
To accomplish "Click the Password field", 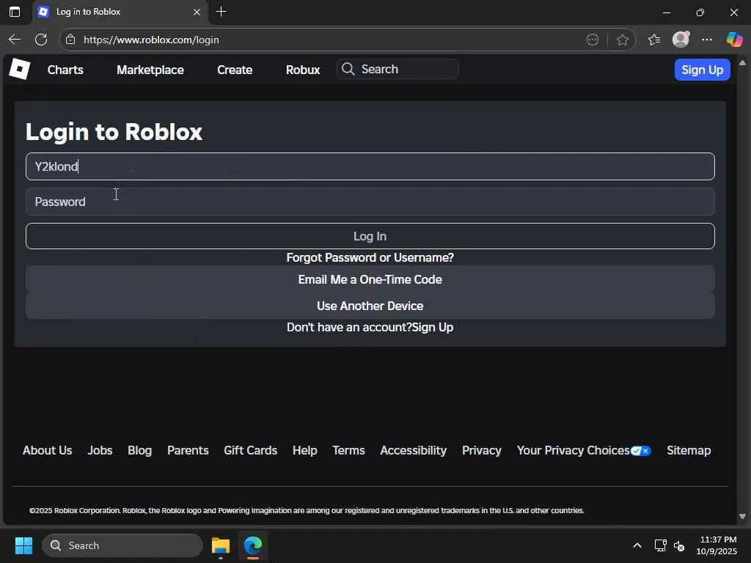I will [370, 202].
